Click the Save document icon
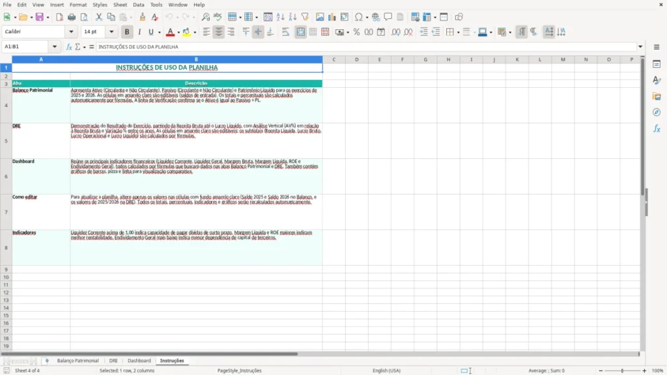The height and width of the screenshot is (375, 667). (40, 17)
